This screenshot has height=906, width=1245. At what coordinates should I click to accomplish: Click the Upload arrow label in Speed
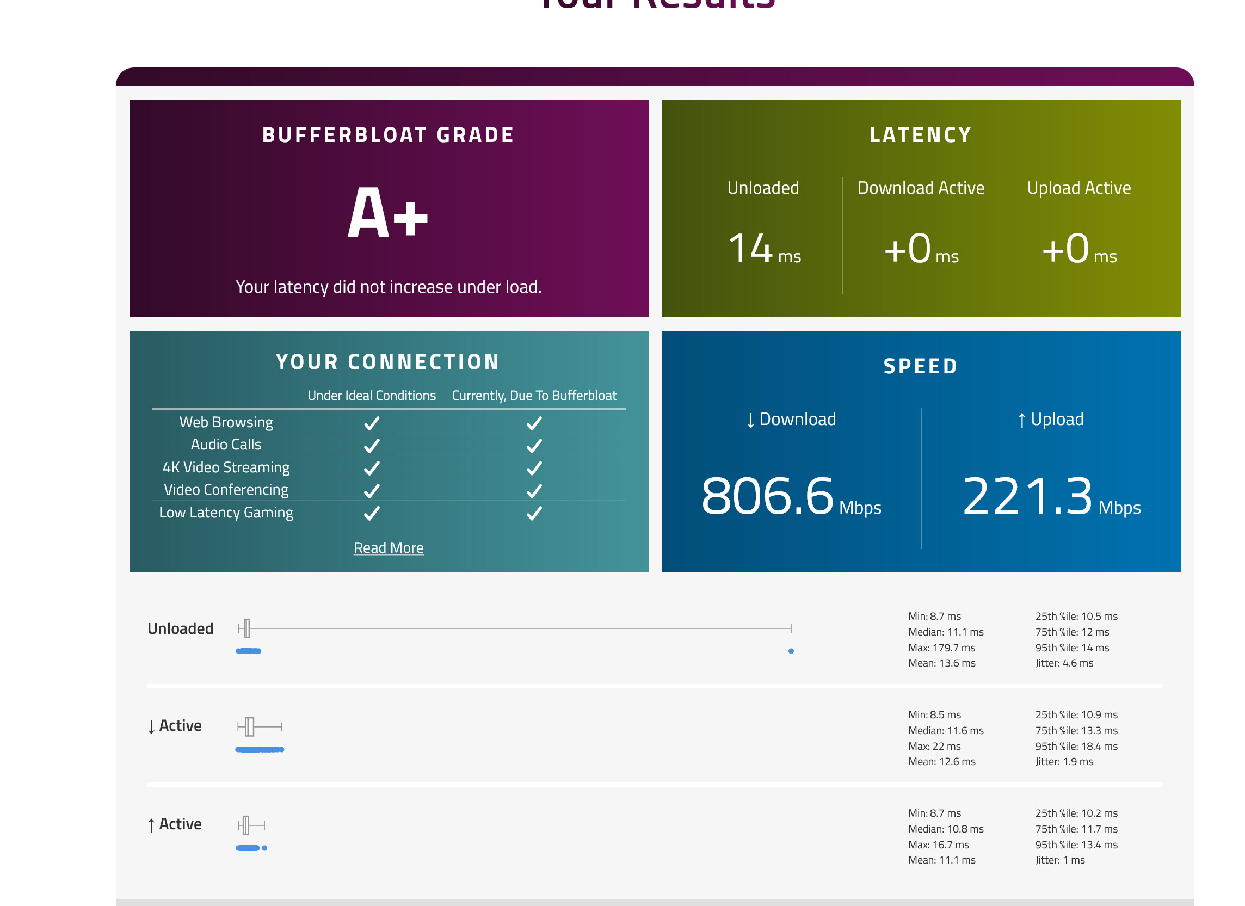1050,420
